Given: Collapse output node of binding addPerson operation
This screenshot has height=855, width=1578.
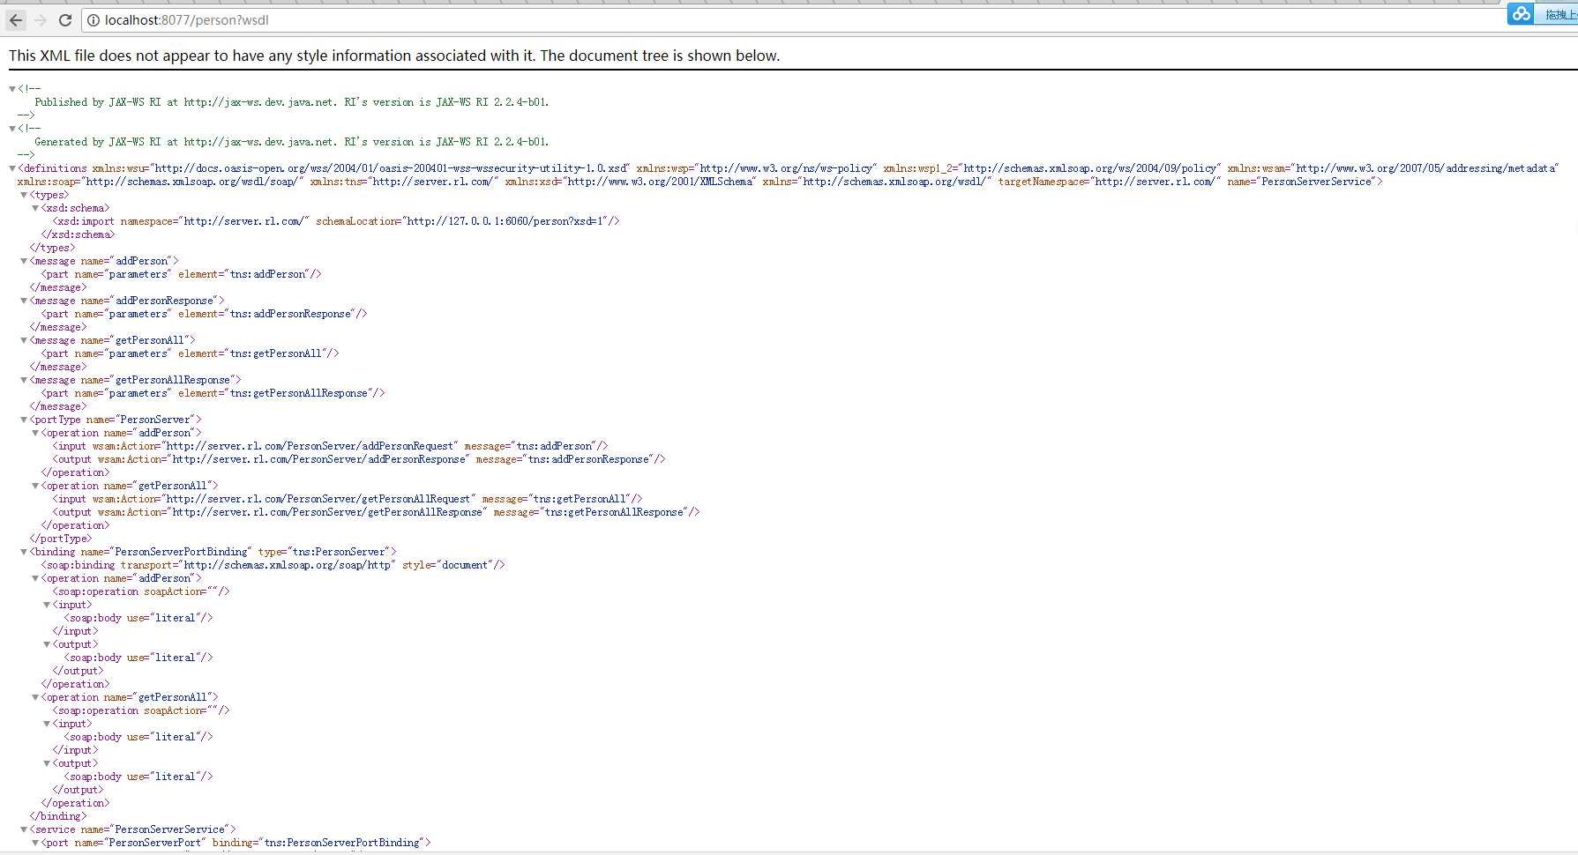Looking at the screenshot, I should [x=47, y=644].
